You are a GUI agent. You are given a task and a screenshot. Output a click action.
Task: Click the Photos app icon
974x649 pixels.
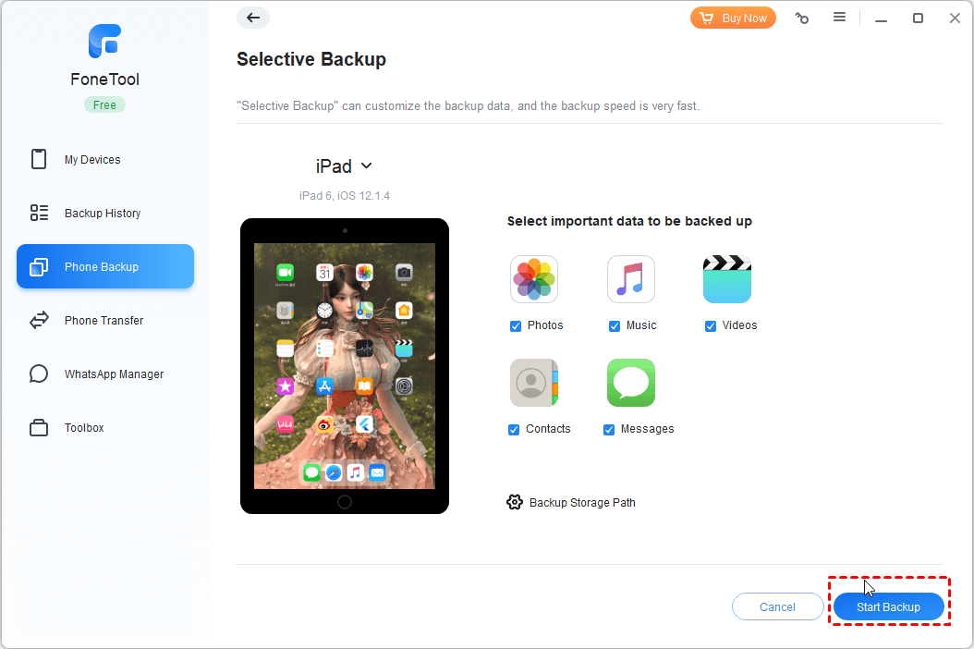click(533, 279)
